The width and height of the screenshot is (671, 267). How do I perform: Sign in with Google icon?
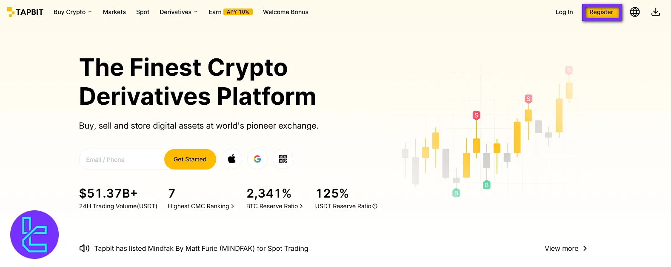(257, 159)
